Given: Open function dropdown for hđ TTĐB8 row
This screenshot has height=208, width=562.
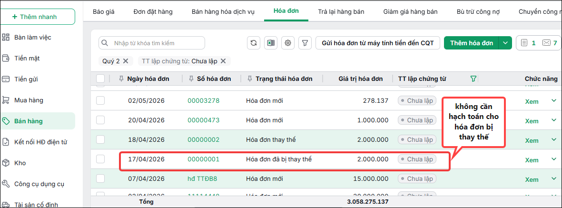Looking at the screenshot, I should point(553,178).
